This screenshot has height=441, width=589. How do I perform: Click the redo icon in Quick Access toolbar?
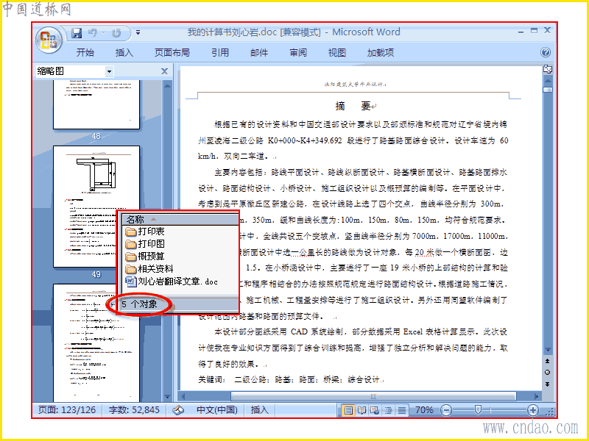click(x=116, y=33)
